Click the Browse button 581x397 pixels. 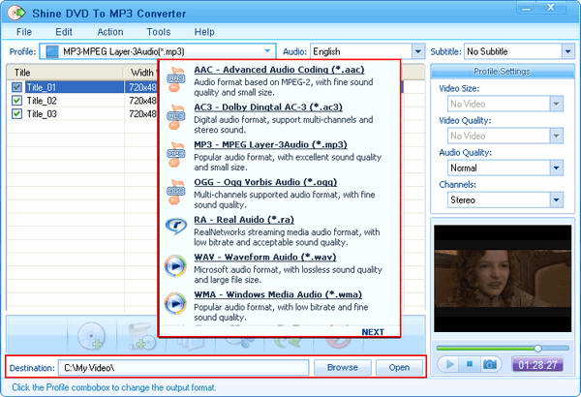[x=343, y=367]
